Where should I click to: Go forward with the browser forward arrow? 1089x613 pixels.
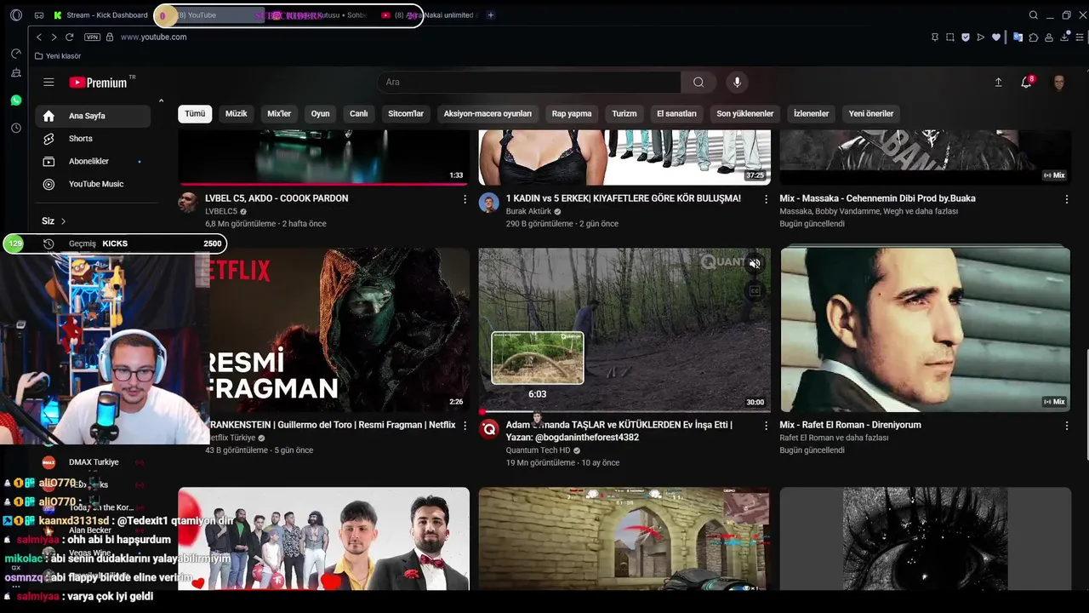[54, 37]
